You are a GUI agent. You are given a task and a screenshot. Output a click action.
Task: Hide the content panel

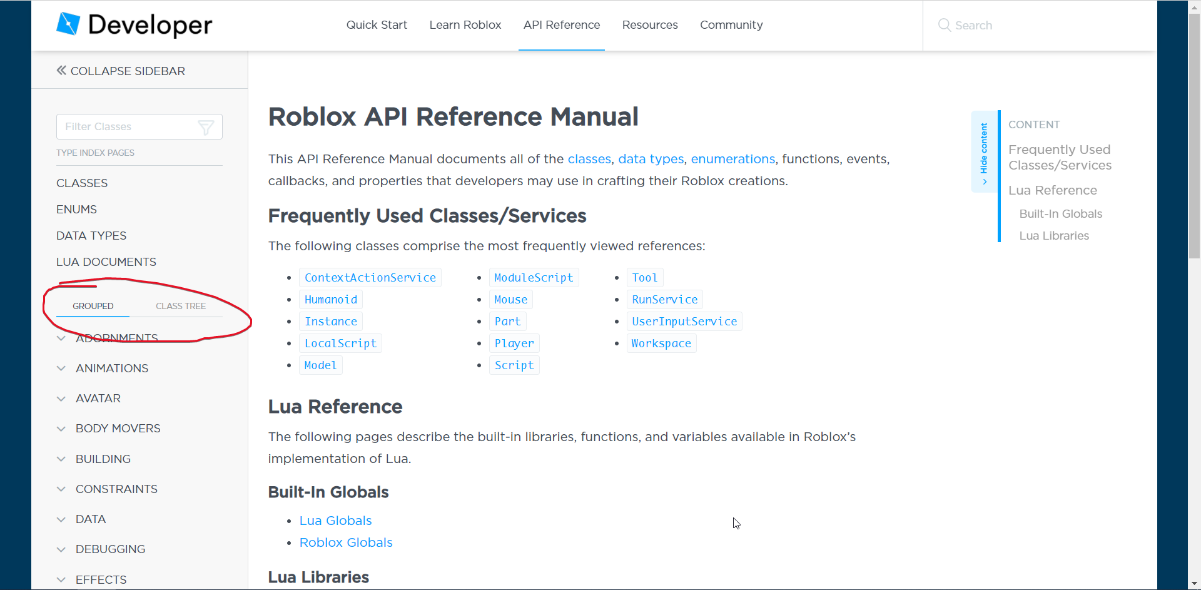[x=984, y=152]
